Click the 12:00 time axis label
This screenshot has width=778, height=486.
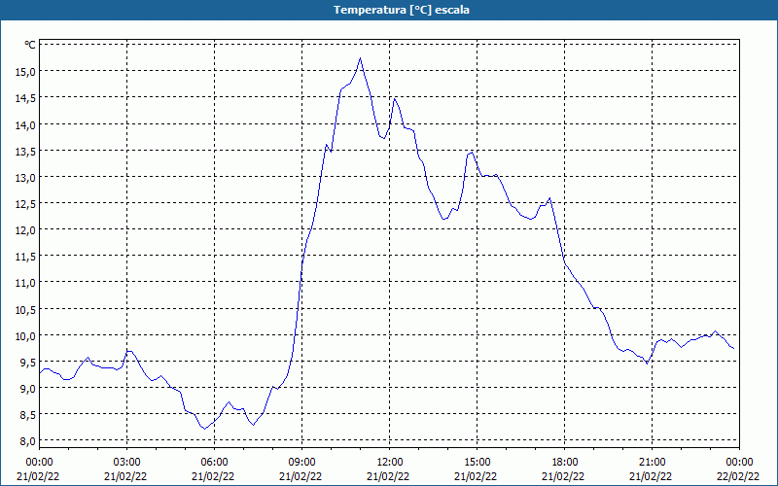pyautogui.click(x=390, y=463)
